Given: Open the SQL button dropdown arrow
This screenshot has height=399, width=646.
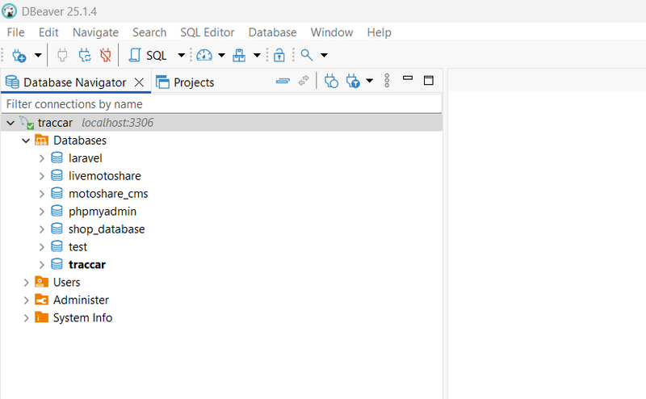Looking at the screenshot, I should click(x=181, y=55).
